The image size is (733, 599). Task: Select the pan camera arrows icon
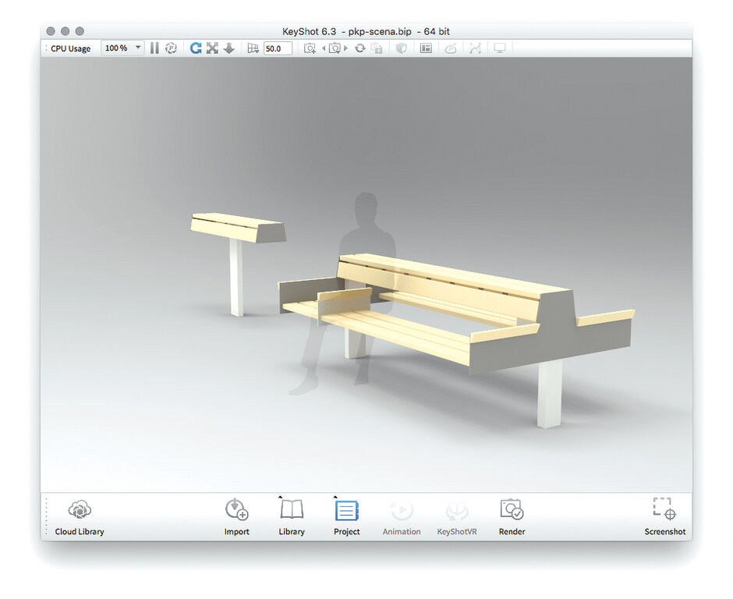point(212,48)
